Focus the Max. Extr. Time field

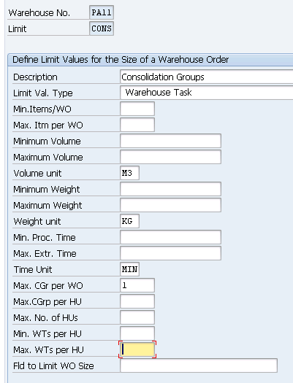170,253
